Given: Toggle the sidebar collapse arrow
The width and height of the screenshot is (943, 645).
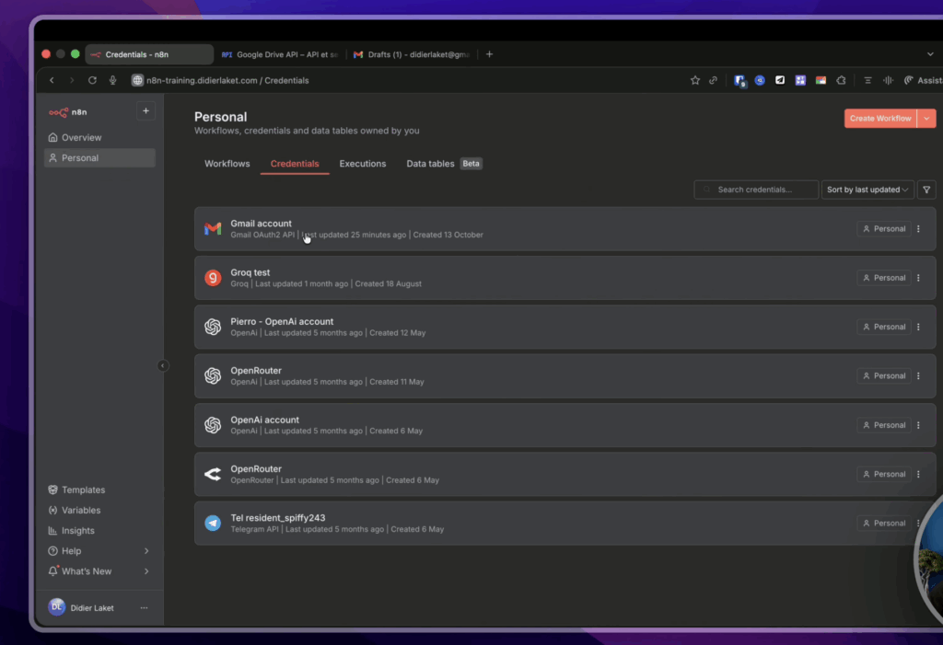Looking at the screenshot, I should click(163, 365).
